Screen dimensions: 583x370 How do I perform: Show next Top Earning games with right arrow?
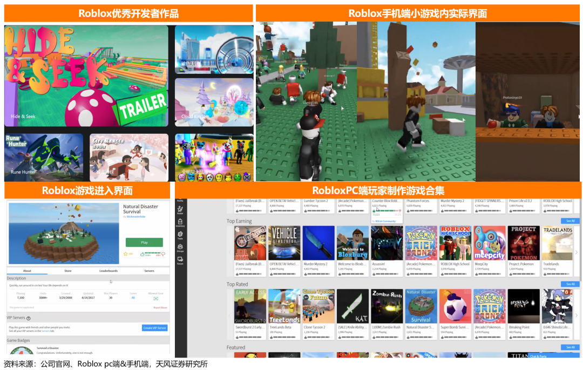point(577,252)
